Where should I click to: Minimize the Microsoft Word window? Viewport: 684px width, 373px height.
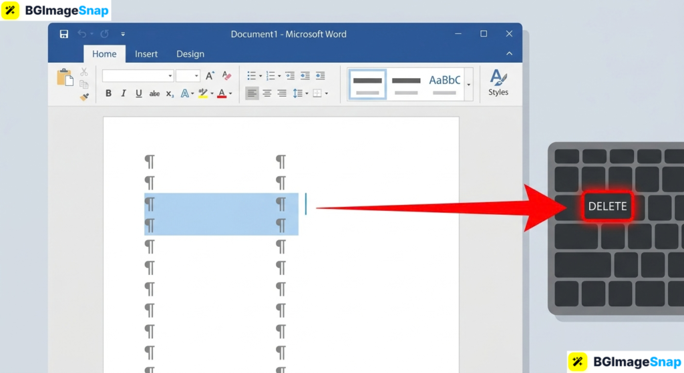click(458, 34)
